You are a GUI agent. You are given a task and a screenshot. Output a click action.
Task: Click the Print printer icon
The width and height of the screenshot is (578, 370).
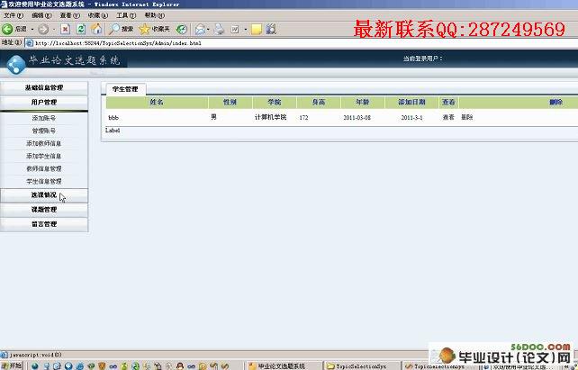(x=219, y=29)
